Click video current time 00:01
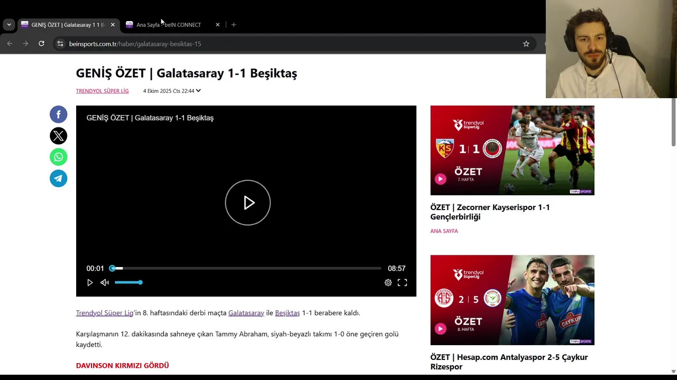This screenshot has height=380, width=677. coord(95,269)
